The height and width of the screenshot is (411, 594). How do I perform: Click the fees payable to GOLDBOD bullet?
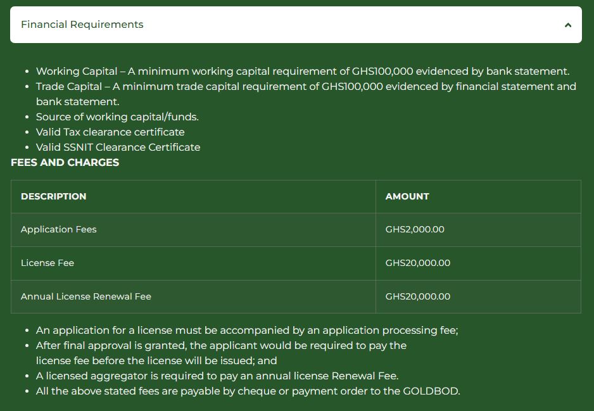(x=248, y=391)
